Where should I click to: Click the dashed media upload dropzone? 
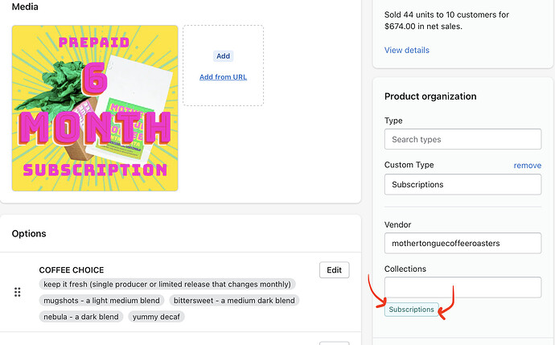point(223,97)
